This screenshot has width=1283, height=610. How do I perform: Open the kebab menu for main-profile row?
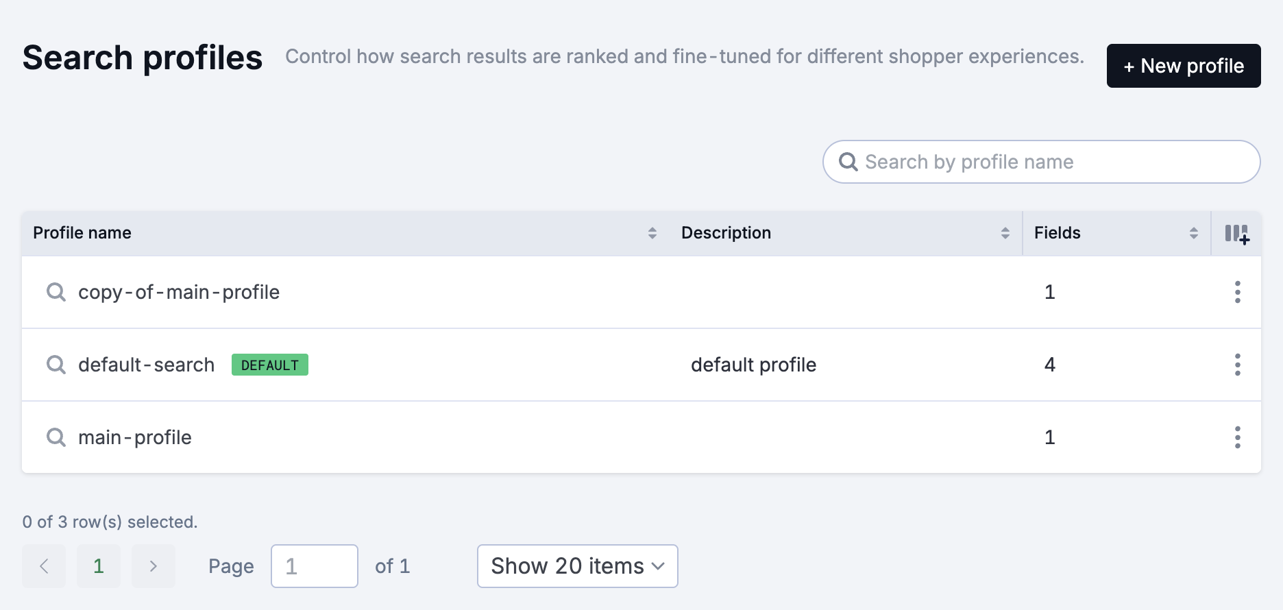1238,437
